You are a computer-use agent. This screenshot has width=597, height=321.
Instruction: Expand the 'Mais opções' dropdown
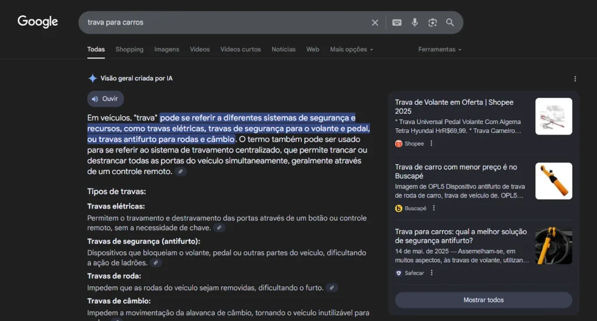coord(351,50)
